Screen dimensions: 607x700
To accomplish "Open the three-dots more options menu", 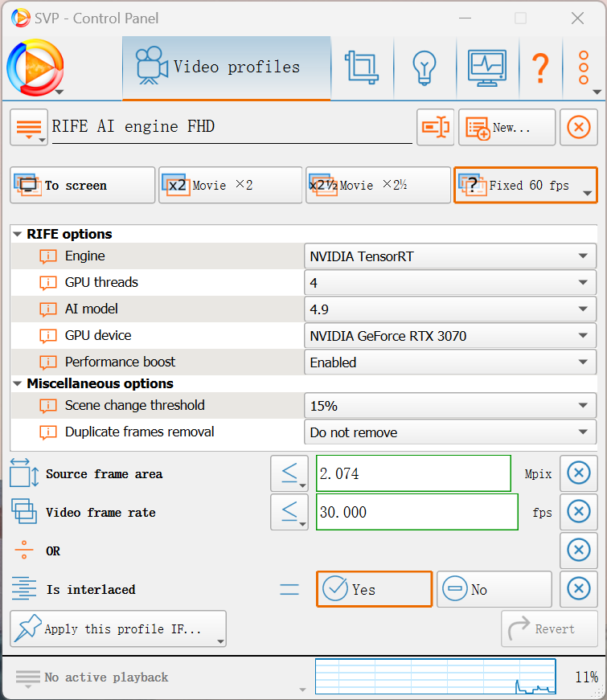I will pos(584,68).
